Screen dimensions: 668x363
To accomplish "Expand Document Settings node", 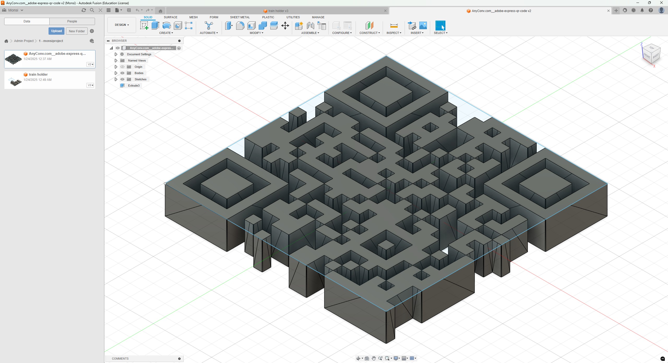I will coord(116,54).
